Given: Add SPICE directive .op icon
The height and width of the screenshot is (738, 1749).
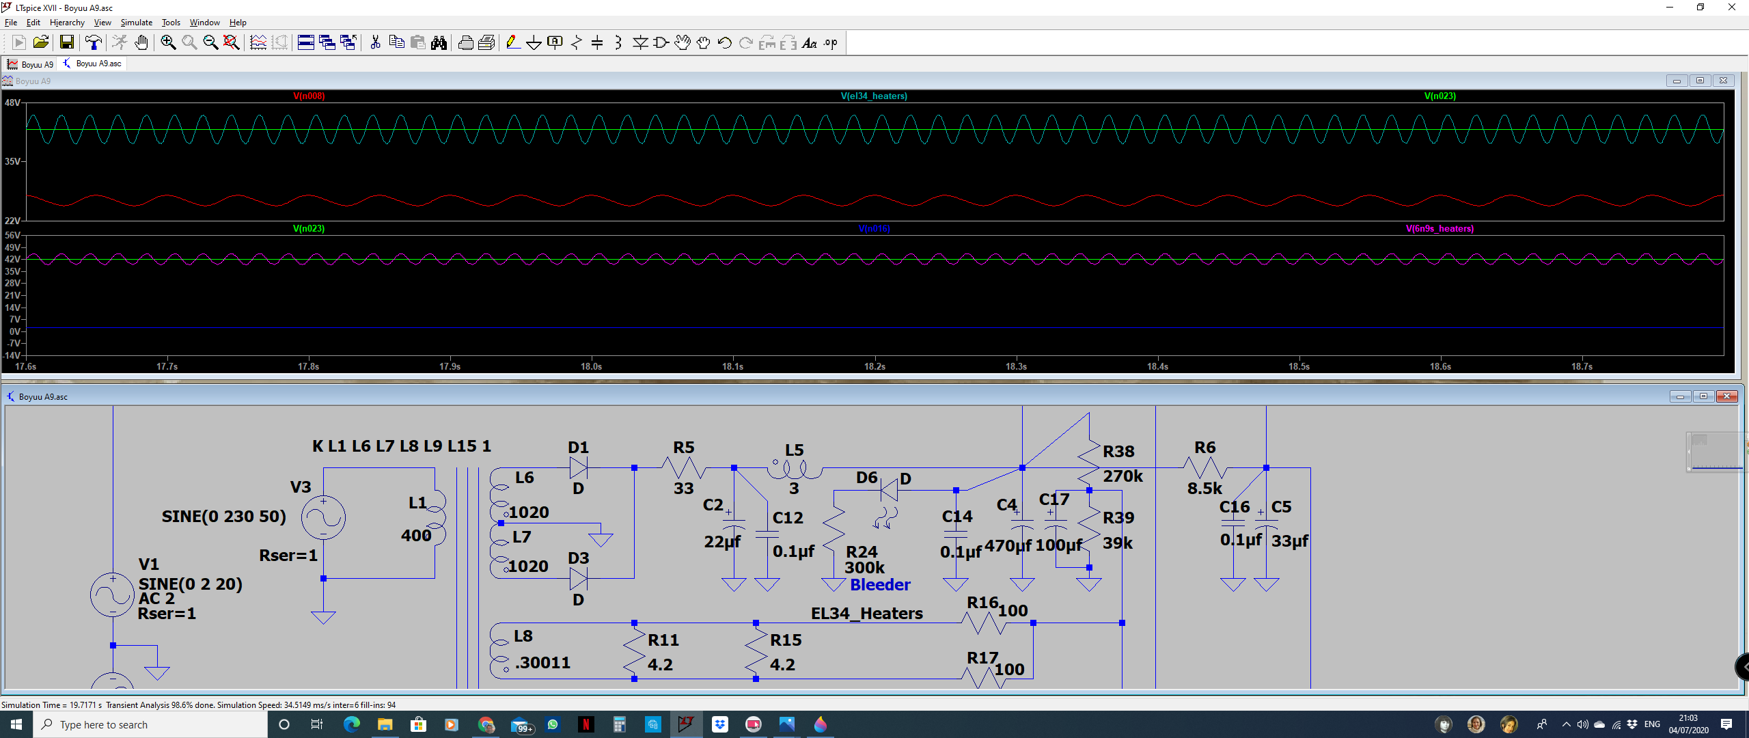Looking at the screenshot, I should click(x=831, y=42).
